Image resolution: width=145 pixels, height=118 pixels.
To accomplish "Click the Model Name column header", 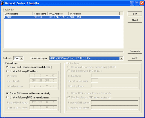I will tap(40, 14).
